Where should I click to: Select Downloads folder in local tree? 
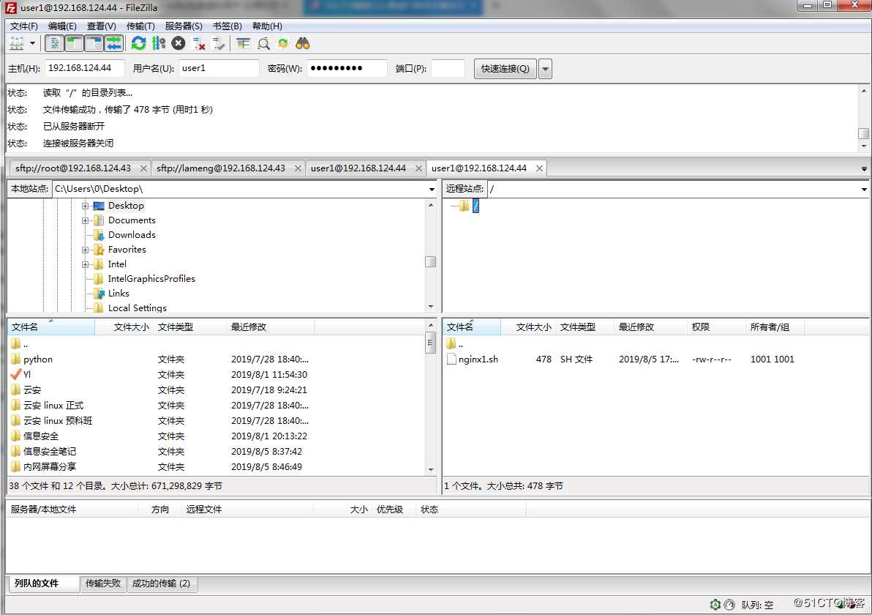point(132,235)
